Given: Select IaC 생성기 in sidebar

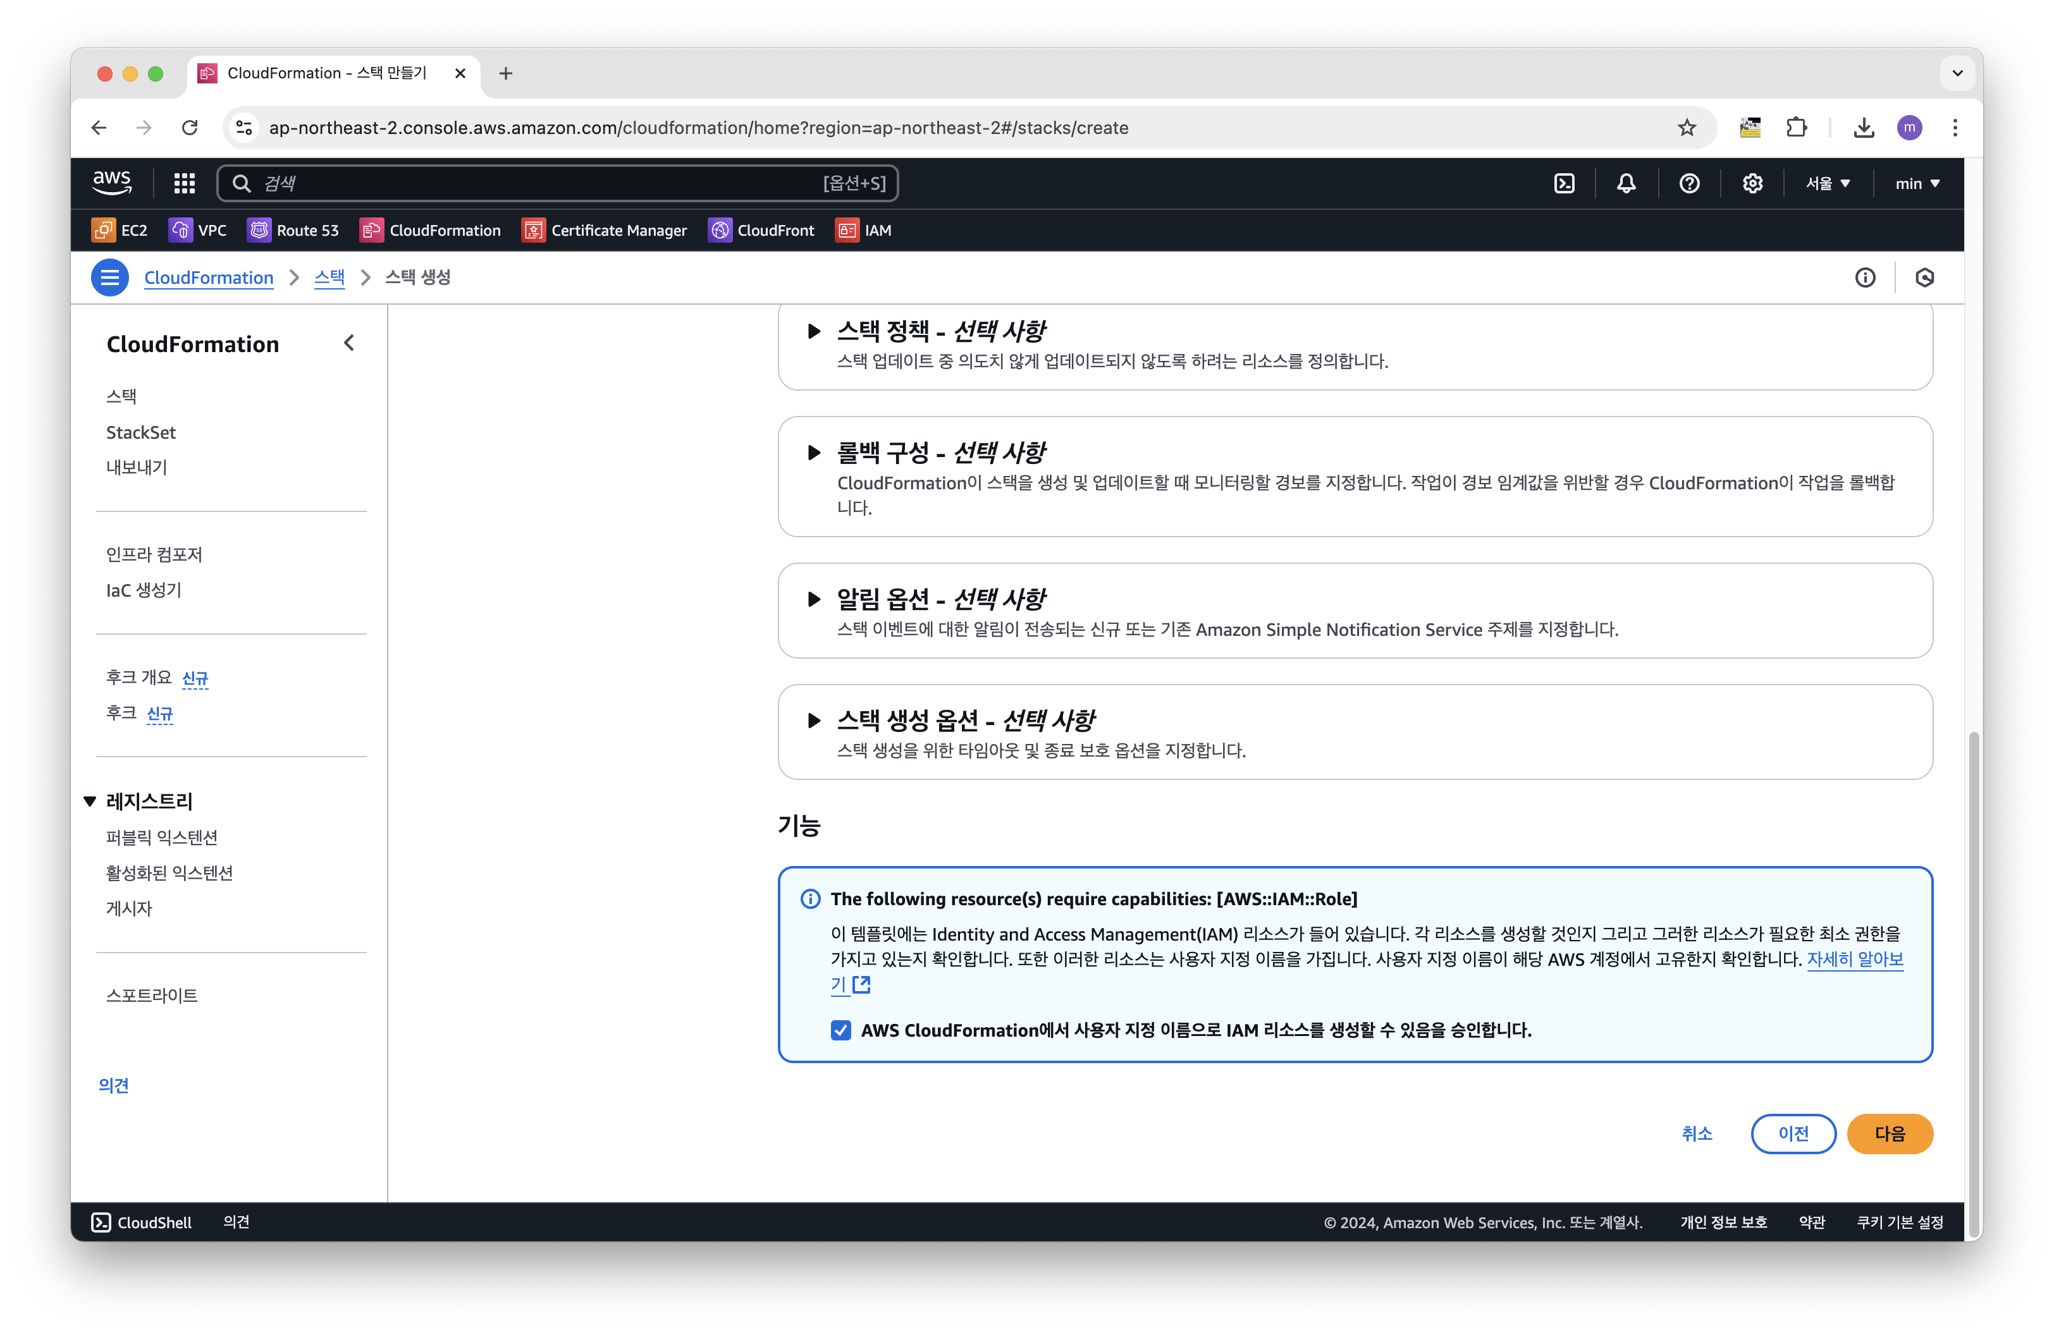Looking at the screenshot, I should [144, 590].
